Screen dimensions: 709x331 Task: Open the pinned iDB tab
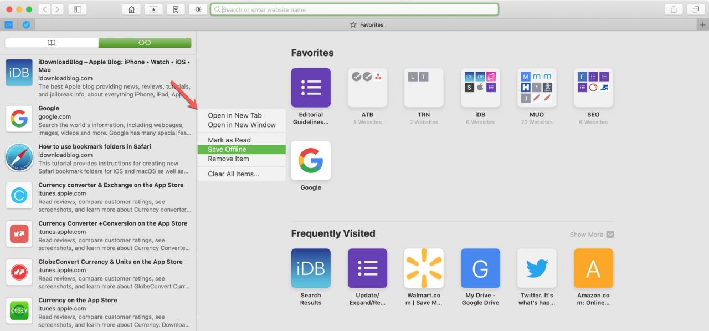pyautogui.click(x=8, y=25)
